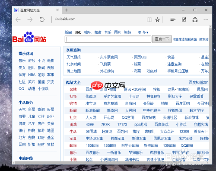Open NBA link in sidebar
Image resolution: width=216 pixels, height=171 pixels.
32,74
